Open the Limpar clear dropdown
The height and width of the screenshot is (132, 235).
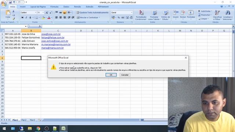203,19
